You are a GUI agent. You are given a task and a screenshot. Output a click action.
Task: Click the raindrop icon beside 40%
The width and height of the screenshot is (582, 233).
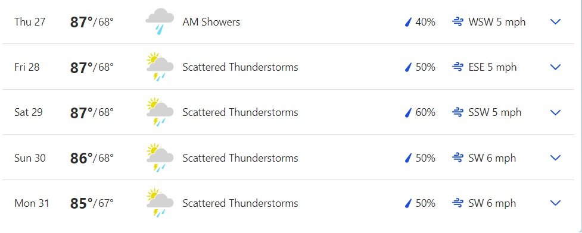tap(408, 22)
